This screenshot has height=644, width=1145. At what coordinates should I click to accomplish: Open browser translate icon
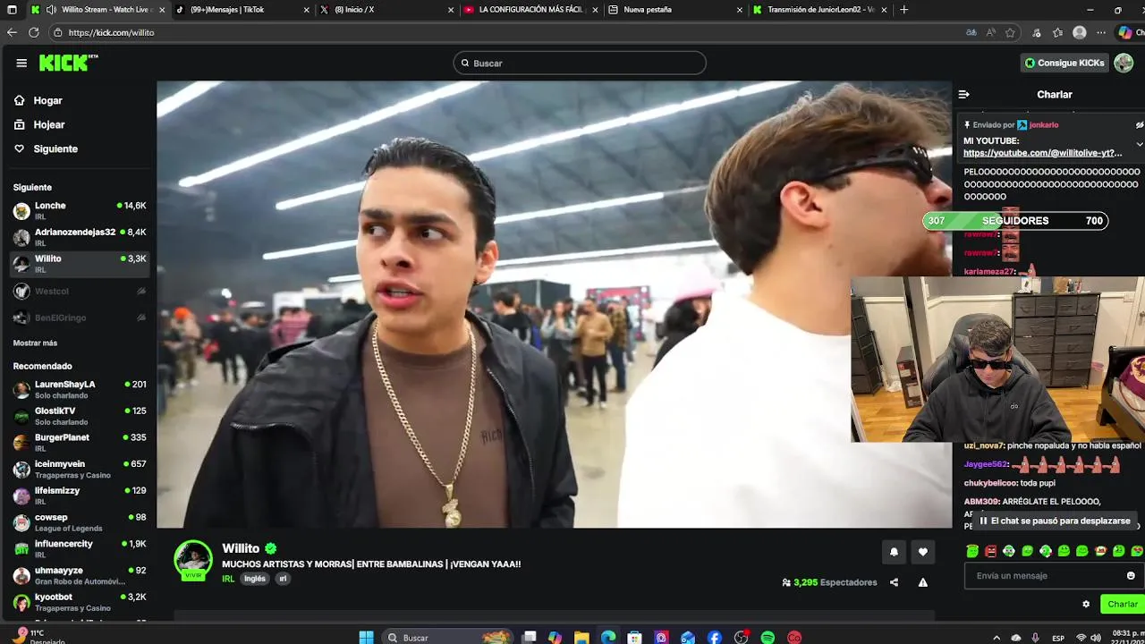click(x=971, y=32)
